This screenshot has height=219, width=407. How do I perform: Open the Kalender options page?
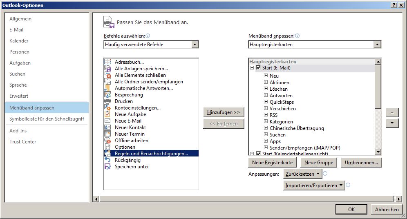coord(47,41)
